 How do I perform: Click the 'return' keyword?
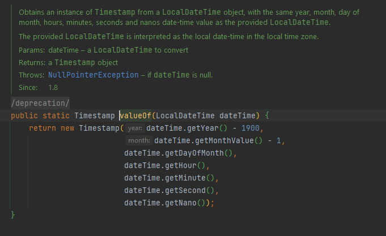43,128
